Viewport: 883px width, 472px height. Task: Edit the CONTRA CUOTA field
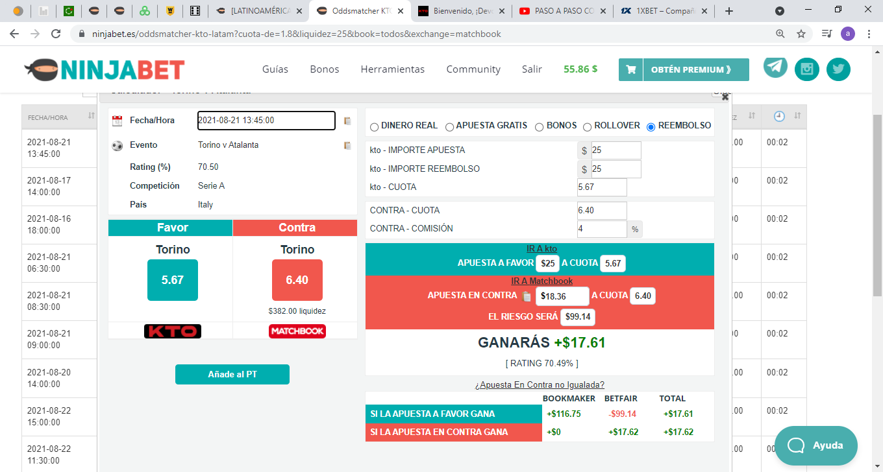[x=602, y=211]
